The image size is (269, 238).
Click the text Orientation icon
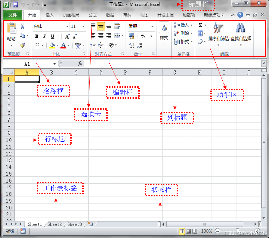[x=112, y=45]
